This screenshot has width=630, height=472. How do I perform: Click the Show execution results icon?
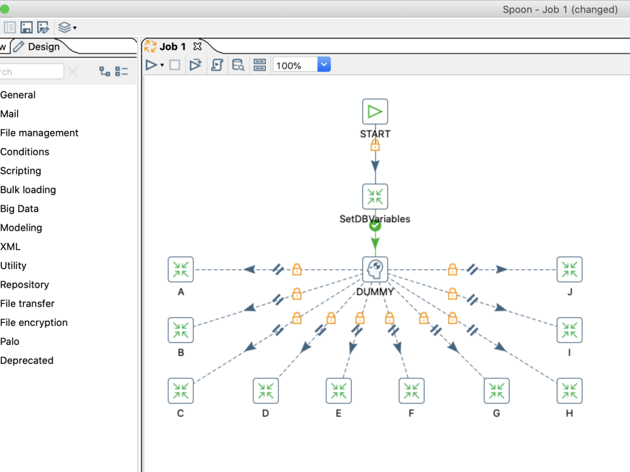(x=259, y=64)
